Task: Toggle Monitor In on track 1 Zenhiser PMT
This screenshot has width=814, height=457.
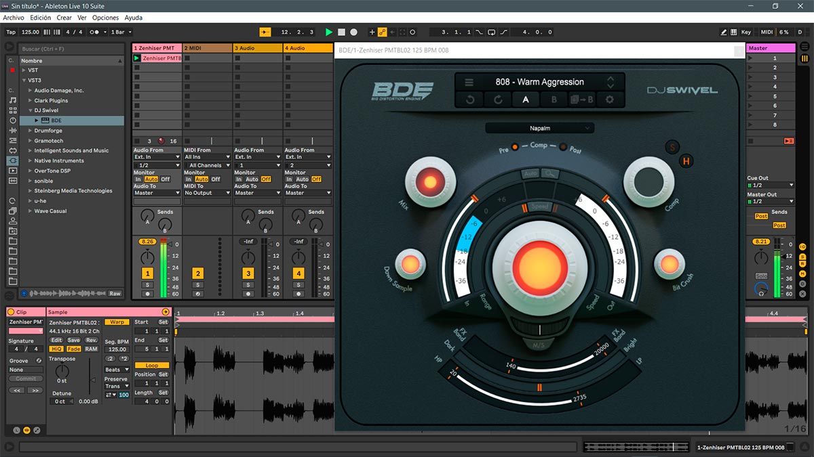Action: coord(138,179)
